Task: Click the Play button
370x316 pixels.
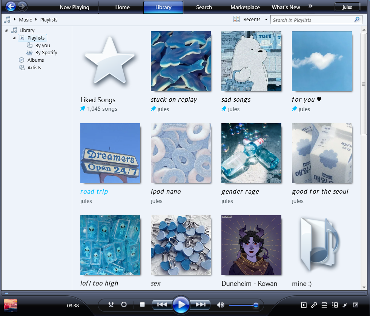Action: click(x=181, y=305)
